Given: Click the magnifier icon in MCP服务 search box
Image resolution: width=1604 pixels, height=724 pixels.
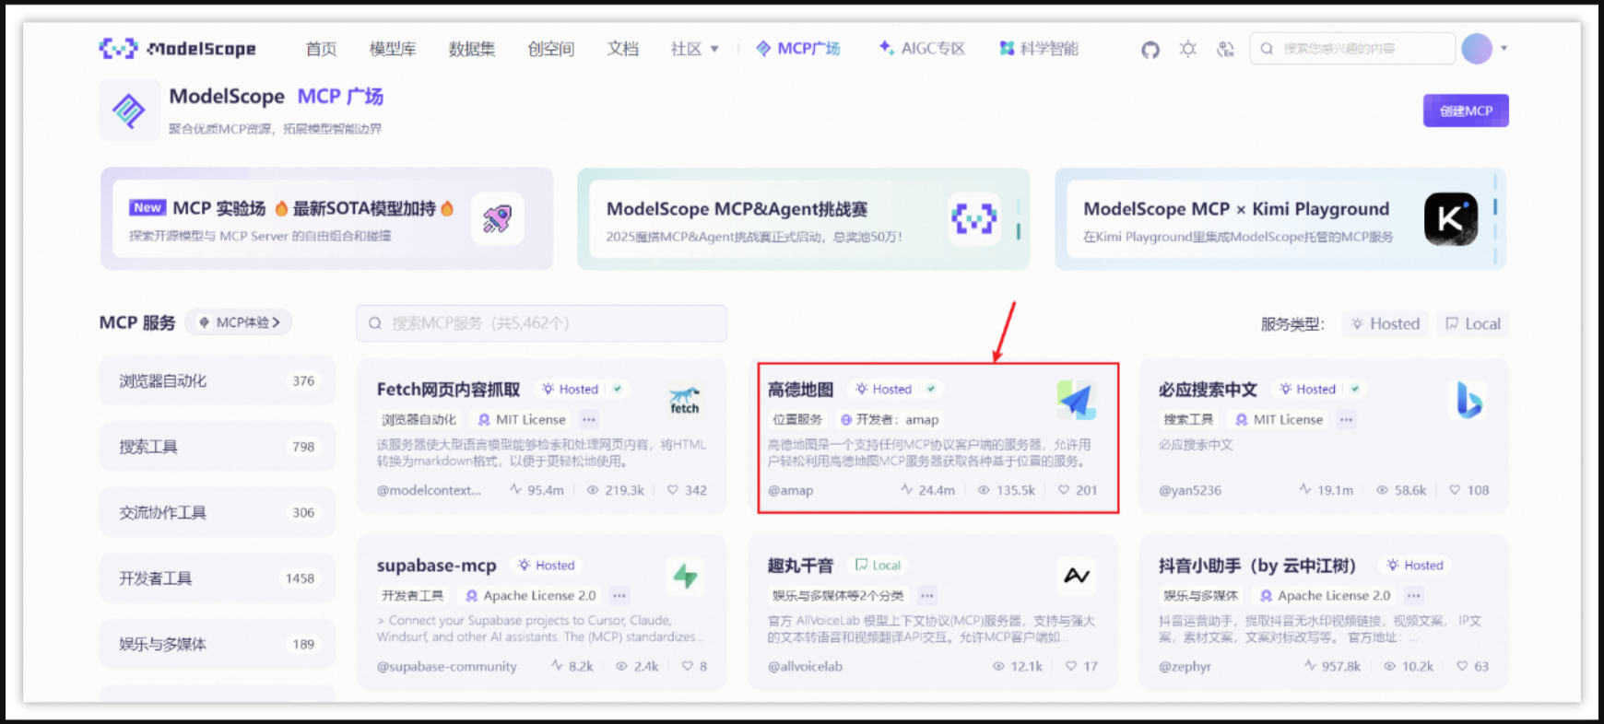Looking at the screenshot, I should (375, 323).
